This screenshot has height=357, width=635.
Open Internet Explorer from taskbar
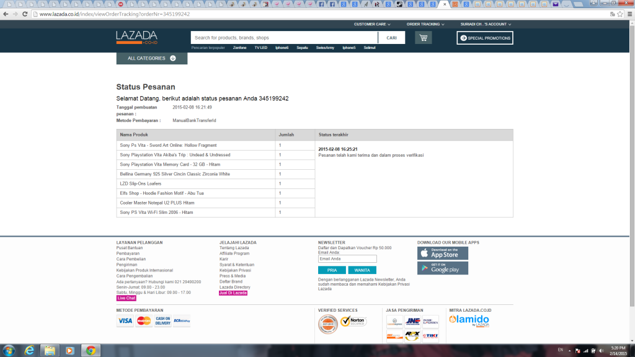pyautogui.click(x=29, y=351)
